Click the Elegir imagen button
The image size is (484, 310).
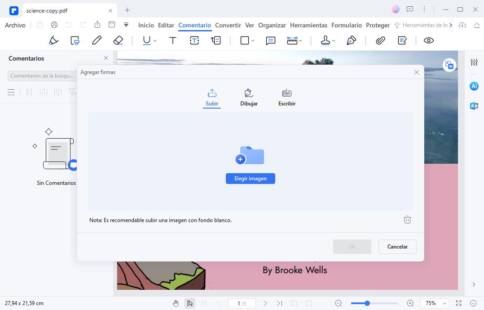(250, 179)
